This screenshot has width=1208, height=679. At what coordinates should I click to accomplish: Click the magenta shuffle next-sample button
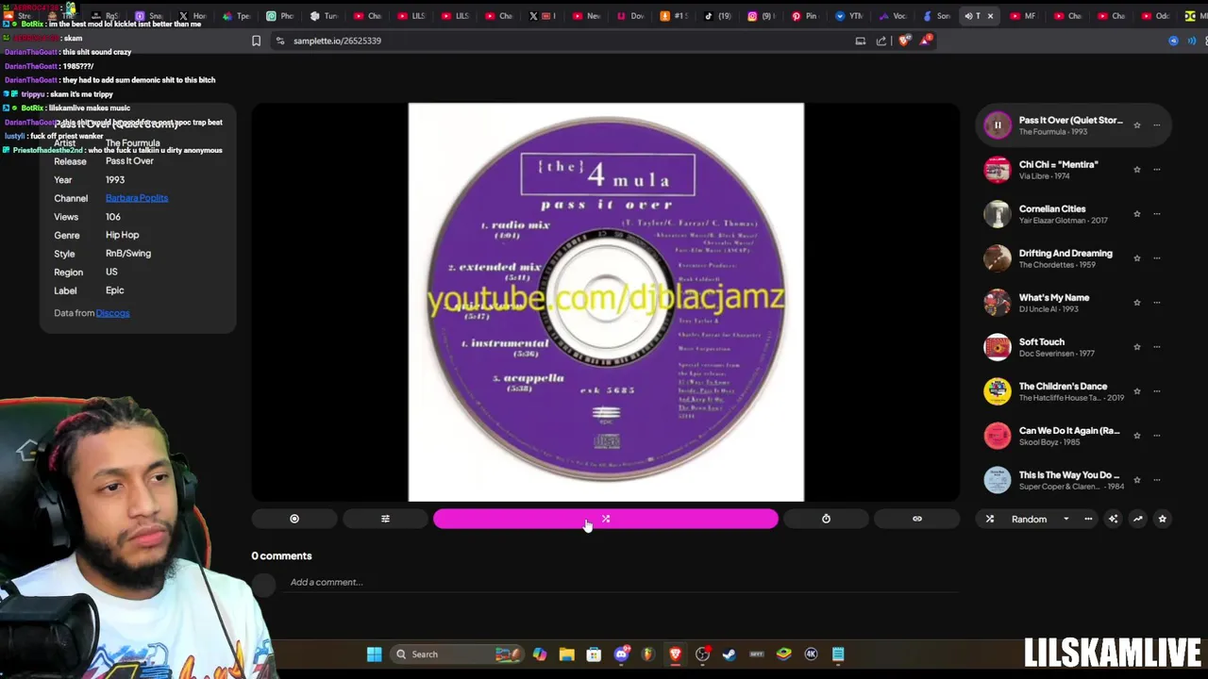606,519
